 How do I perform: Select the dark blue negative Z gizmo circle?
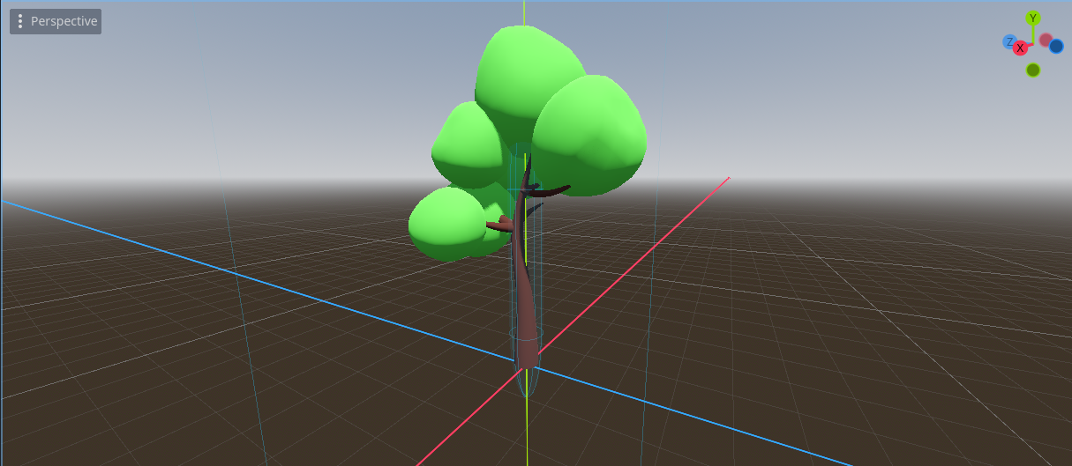click(x=1056, y=46)
